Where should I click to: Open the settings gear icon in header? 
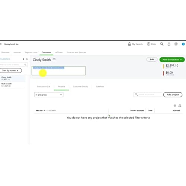coord(176,44)
